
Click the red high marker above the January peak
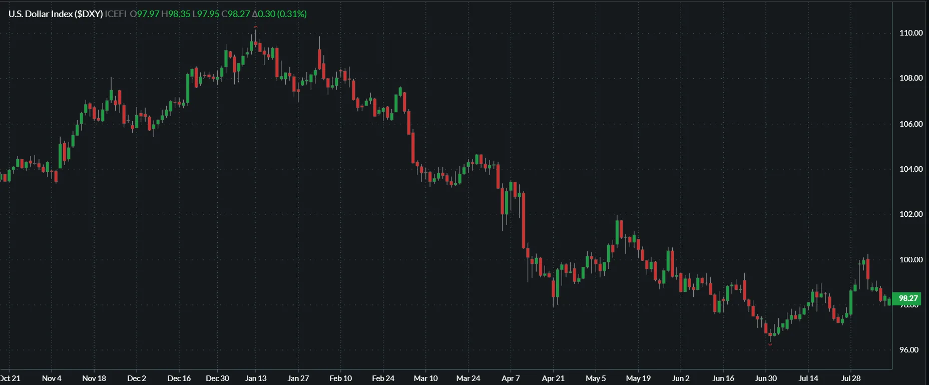[x=256, y=27]
